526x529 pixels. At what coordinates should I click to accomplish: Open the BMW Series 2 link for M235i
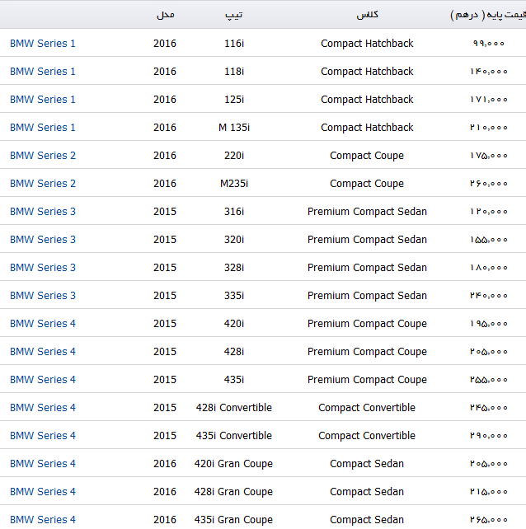tap(43, 184)
